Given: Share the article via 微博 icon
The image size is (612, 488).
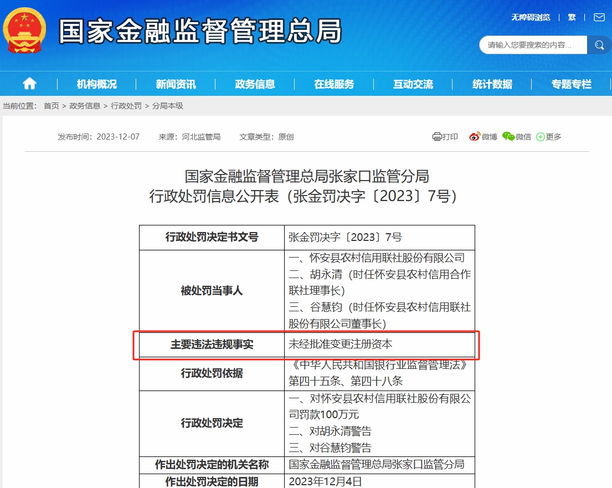Looking at the screenshot, I should [x=475, y=137].
